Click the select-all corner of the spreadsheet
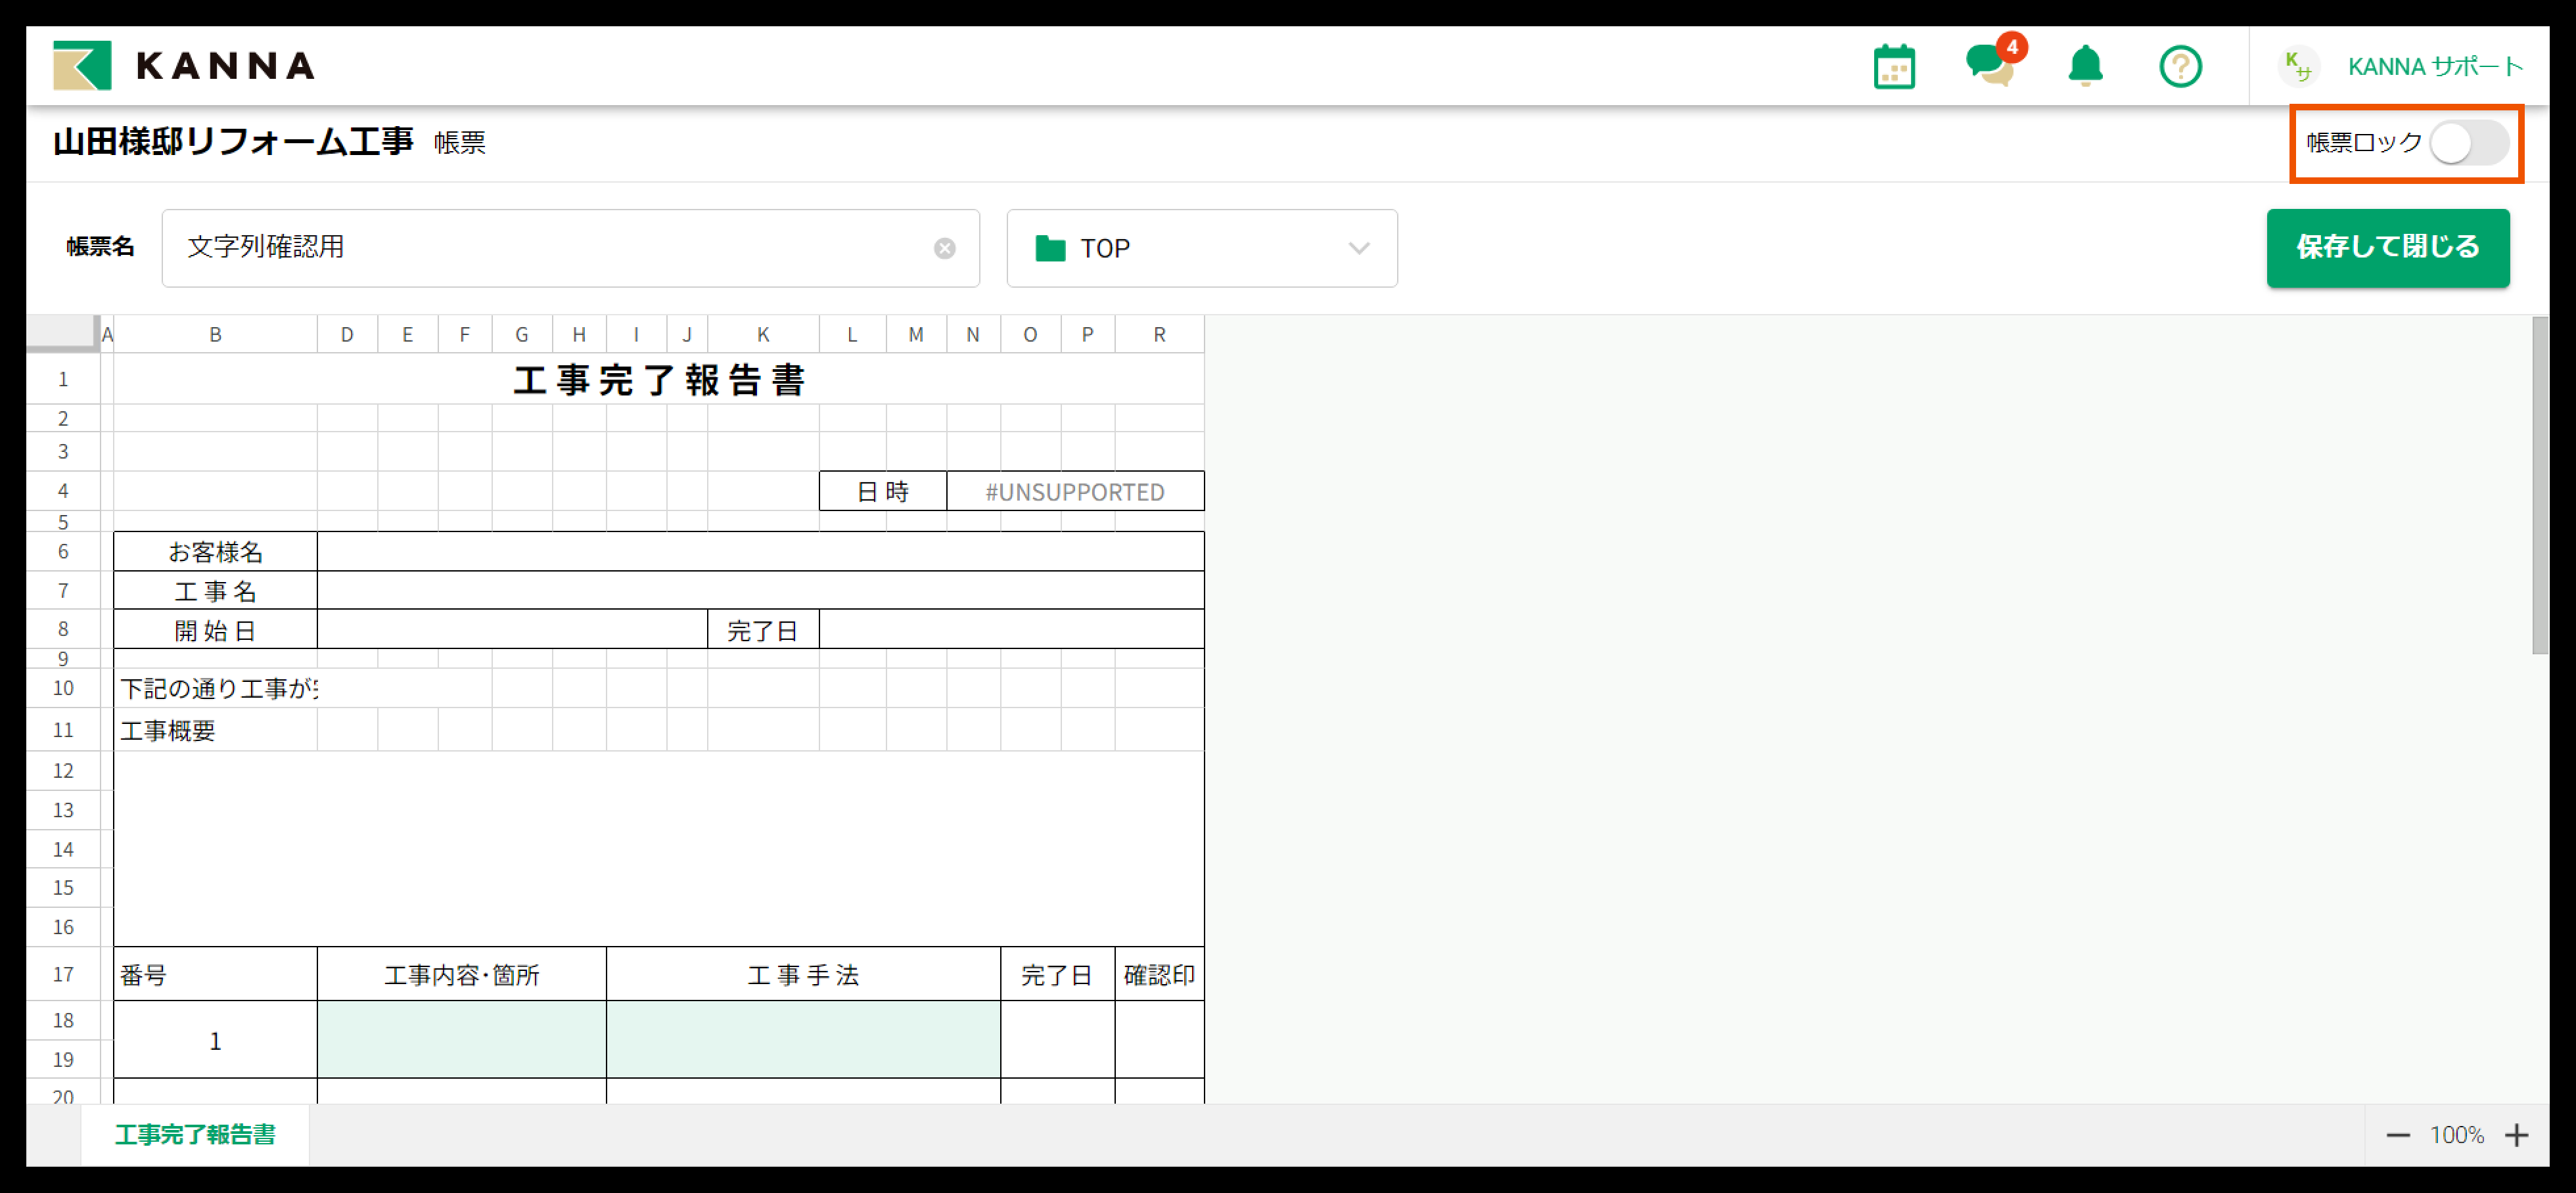This screenshot has height=1193, width=2576. [x=62, y=332]
